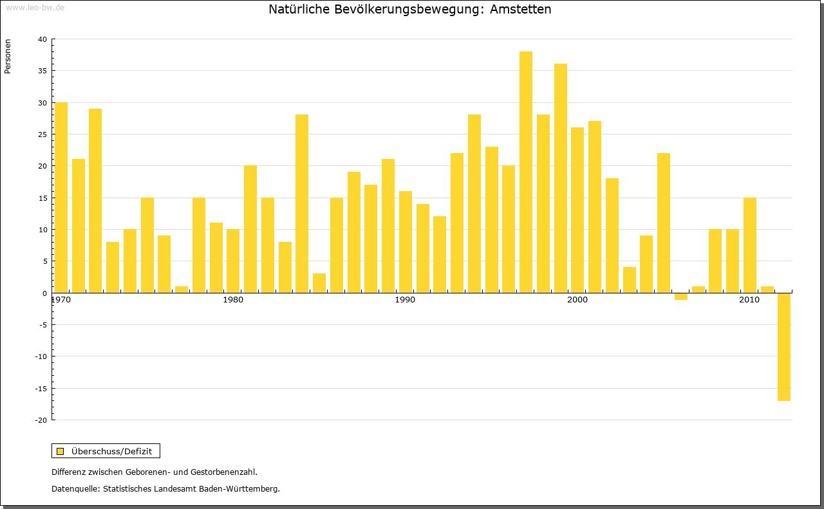The height and width of the screenshot is (509, 824).
Task: Click the 1972 bar reaching 29
Action: [x=95, y=201]
